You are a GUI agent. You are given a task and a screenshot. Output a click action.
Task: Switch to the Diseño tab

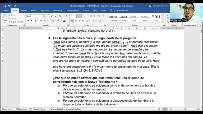(x=33, y=11)
